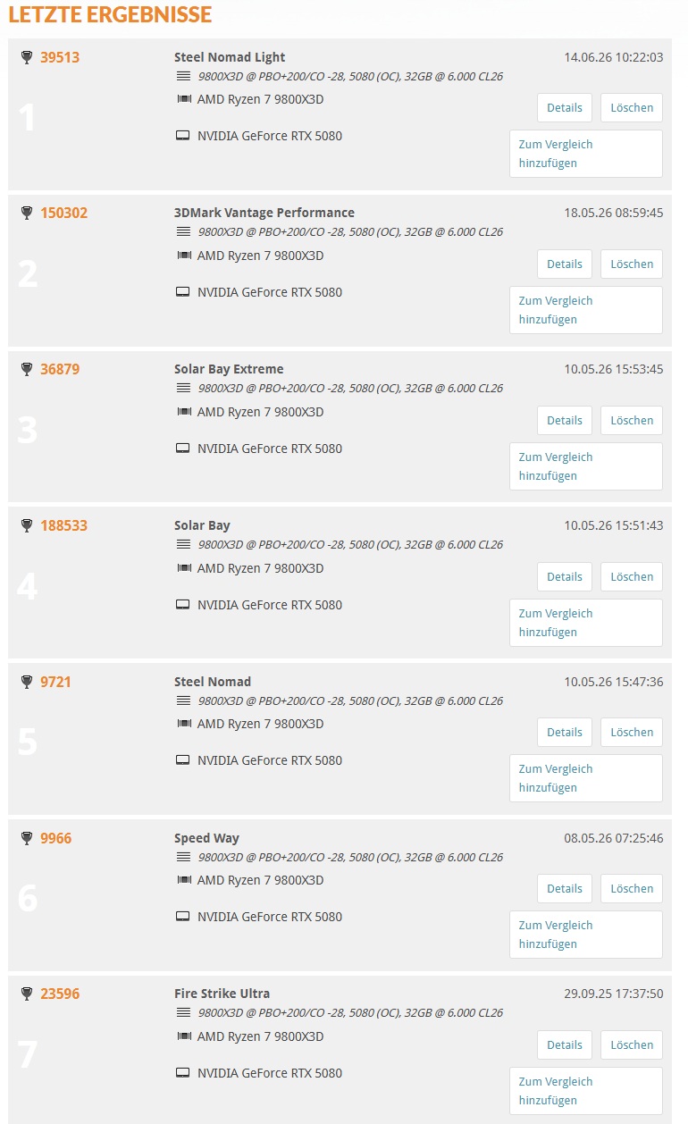The width and height of the screenshot is (688, 1124).
Task: Click the CPU icon in the Speed Way entry
Action: click(184, 880)
